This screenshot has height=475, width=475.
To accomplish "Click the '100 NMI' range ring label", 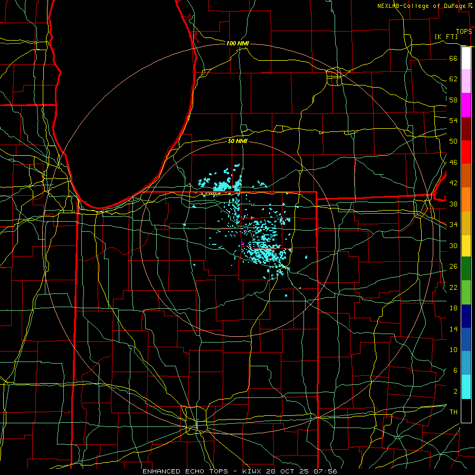I will [237, 43].
